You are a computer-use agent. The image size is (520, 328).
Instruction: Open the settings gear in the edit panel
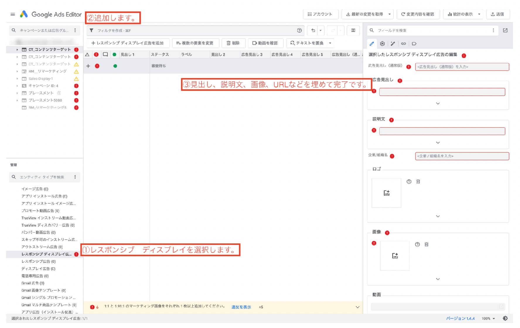[383, 44]
